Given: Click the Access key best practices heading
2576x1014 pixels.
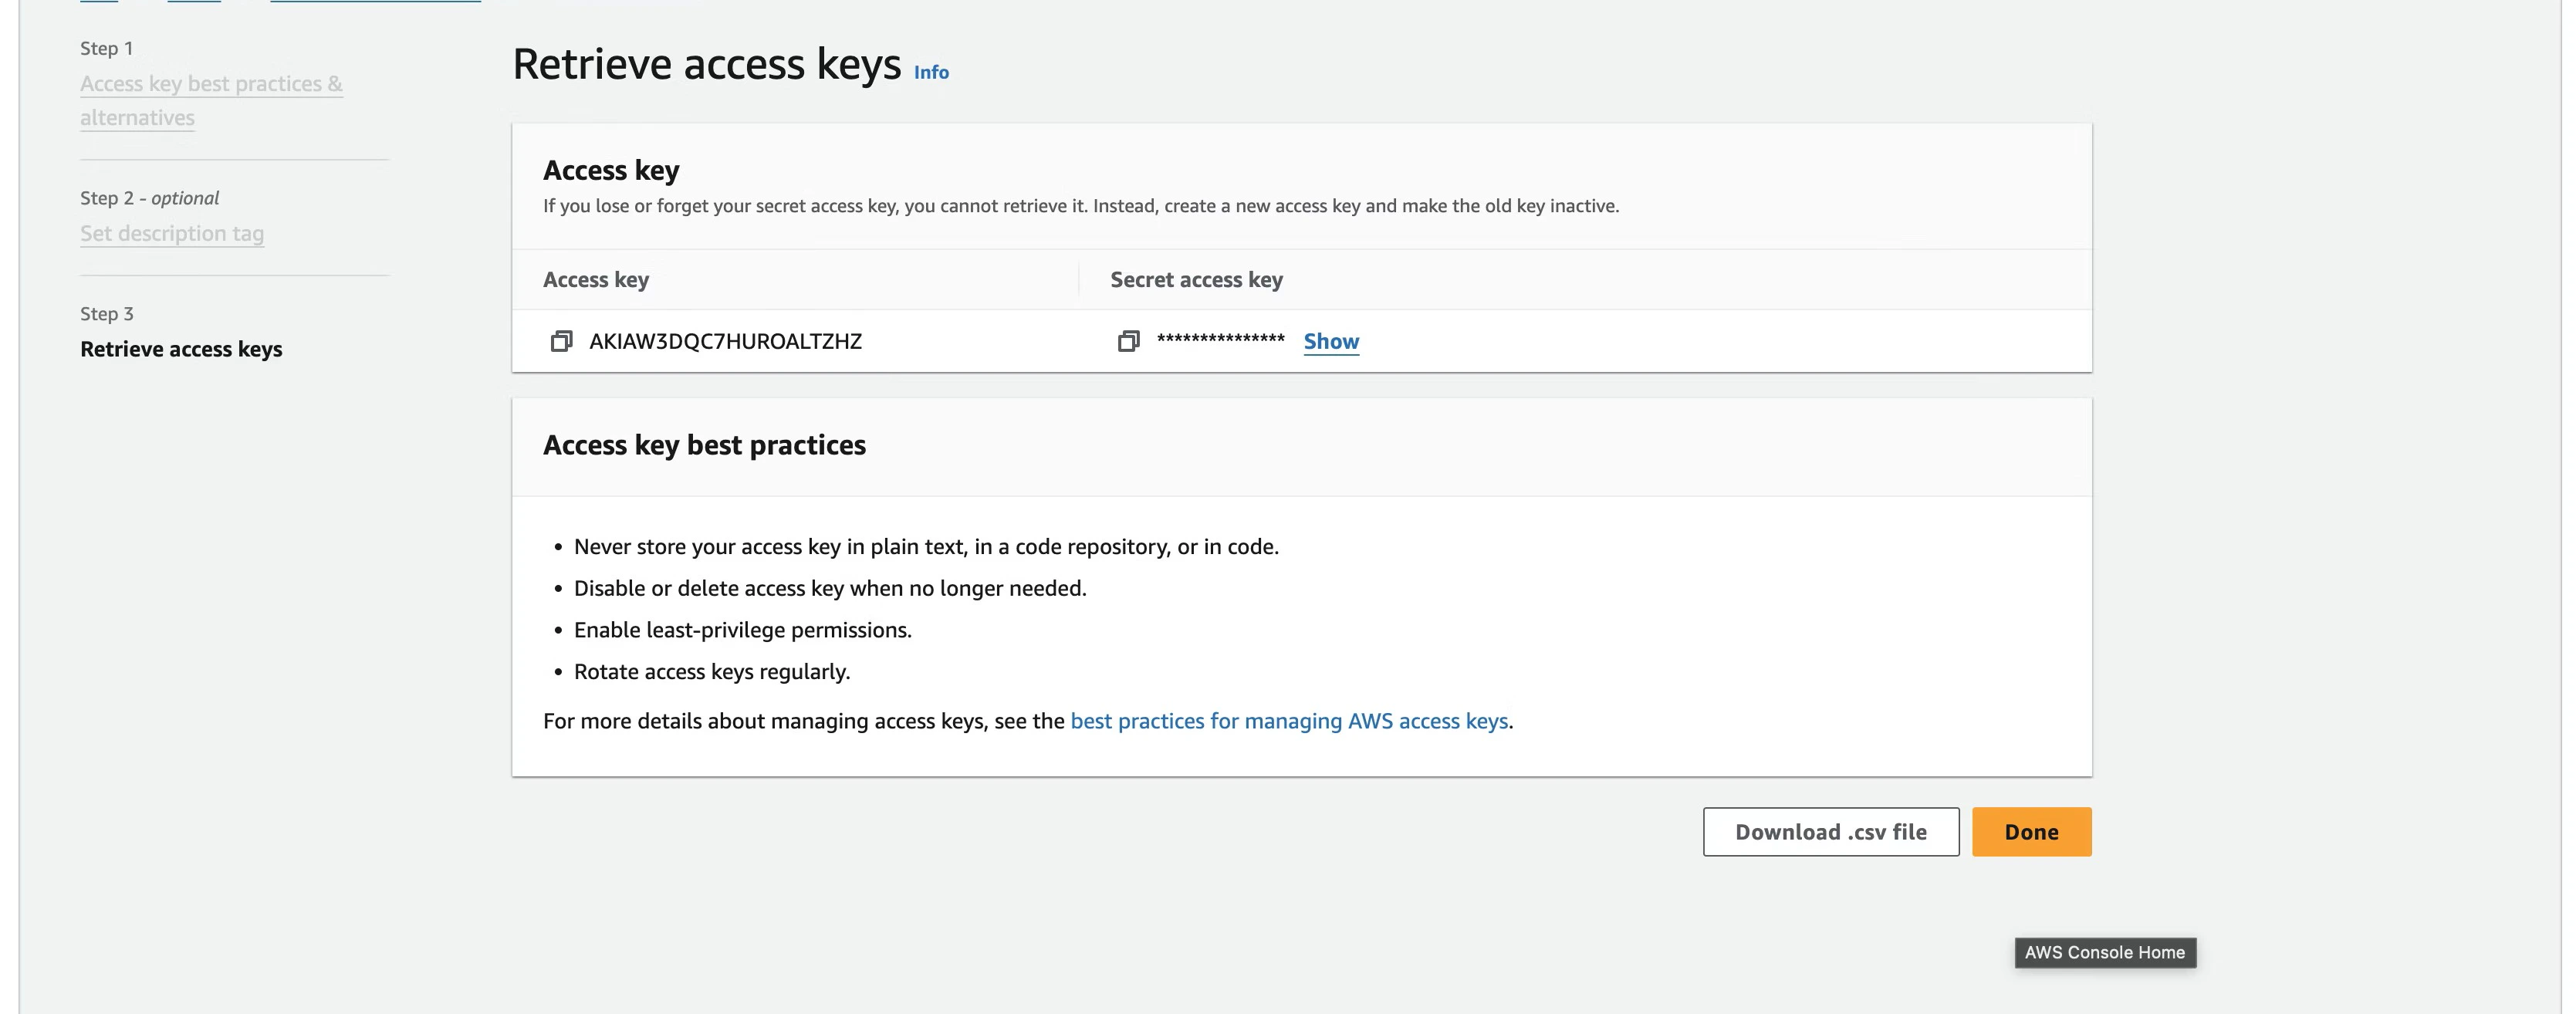Looking at the screenshot, I should 704,445.
